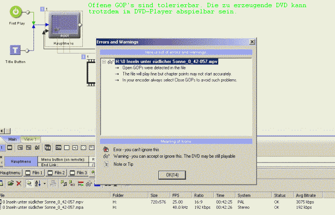Viewport: 335px width, 215px height.
Task: Switch to the View 1 tab
Action: pos(31,139)
